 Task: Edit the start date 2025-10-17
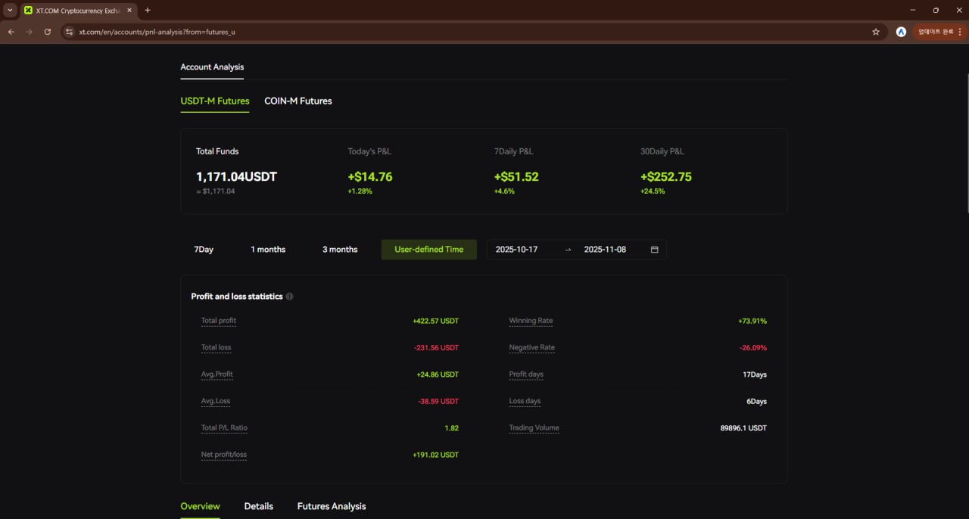click(517, 250)
